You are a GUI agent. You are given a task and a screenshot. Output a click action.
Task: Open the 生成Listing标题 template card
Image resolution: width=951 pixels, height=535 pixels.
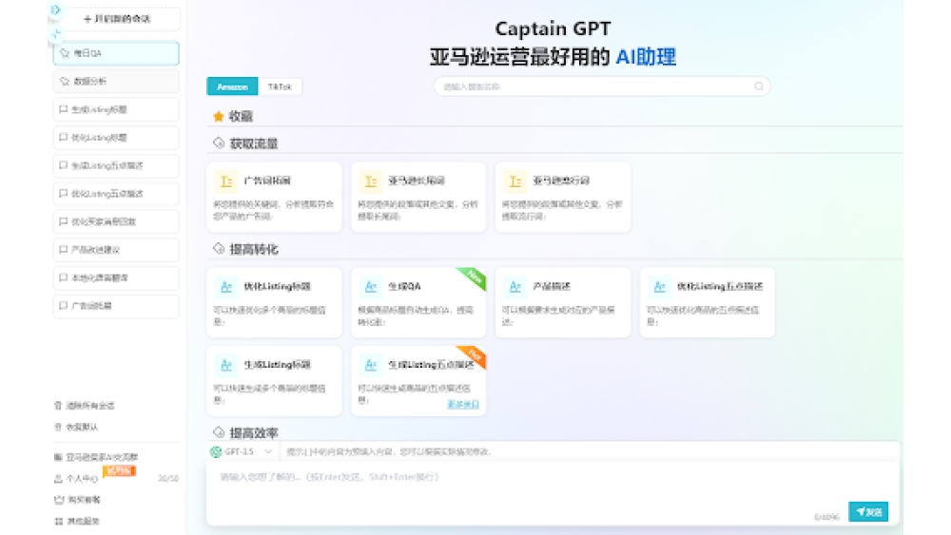click(x=274, y=380)
